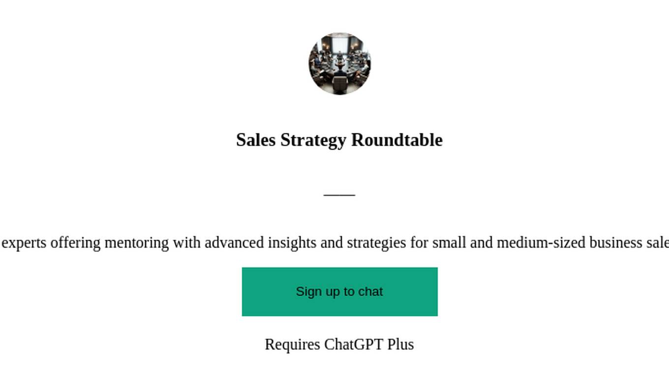The width and height of the screenshot is (669, 376).
Task: Click the short divider line below the title
Action: pos(339,195)
